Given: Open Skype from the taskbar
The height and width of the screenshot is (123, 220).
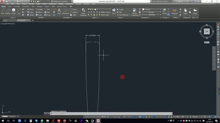Looking at the screenshot, I should coord(36,121).
